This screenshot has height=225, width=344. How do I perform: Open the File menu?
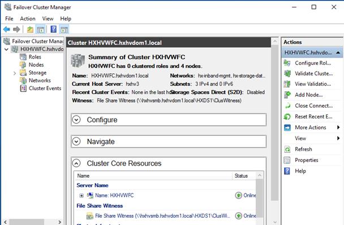pyautogui.click(x=9, y=19)
